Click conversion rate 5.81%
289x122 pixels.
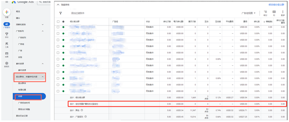click(257, 117)
